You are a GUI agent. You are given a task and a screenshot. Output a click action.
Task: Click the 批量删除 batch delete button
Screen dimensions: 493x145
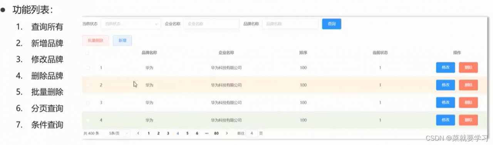96,40
